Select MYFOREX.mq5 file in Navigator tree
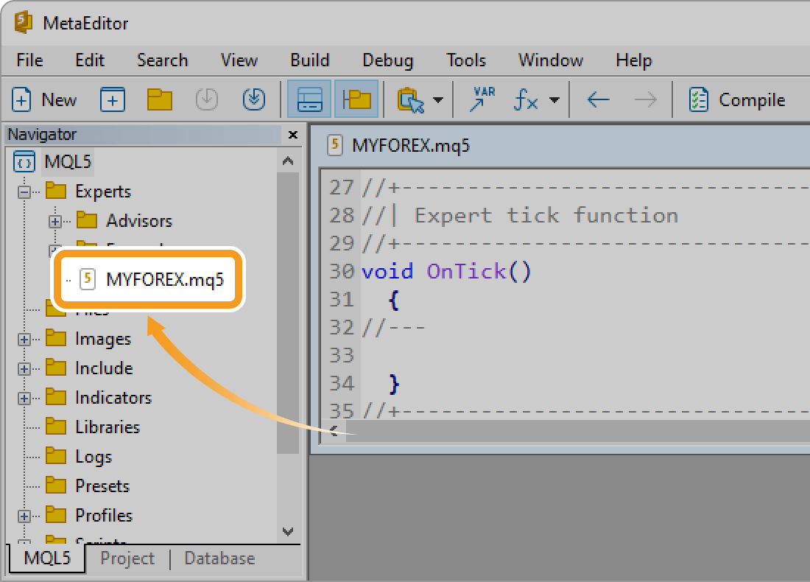 [164, 279]
